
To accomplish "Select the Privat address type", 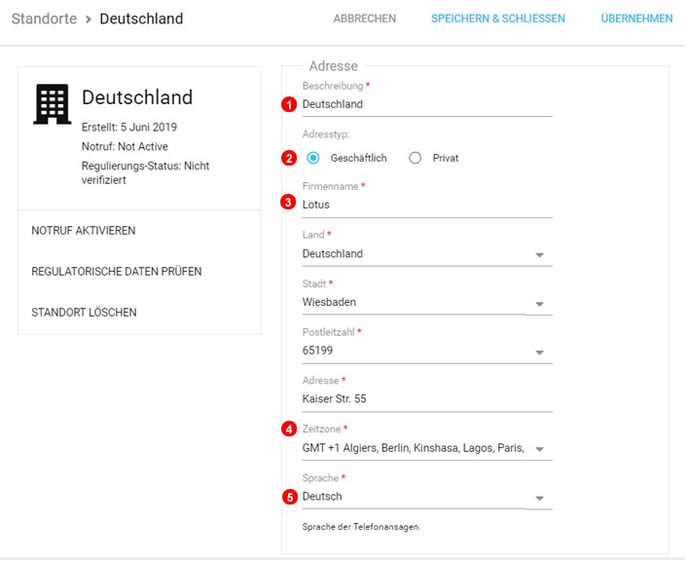I will [x=416, y=158].
